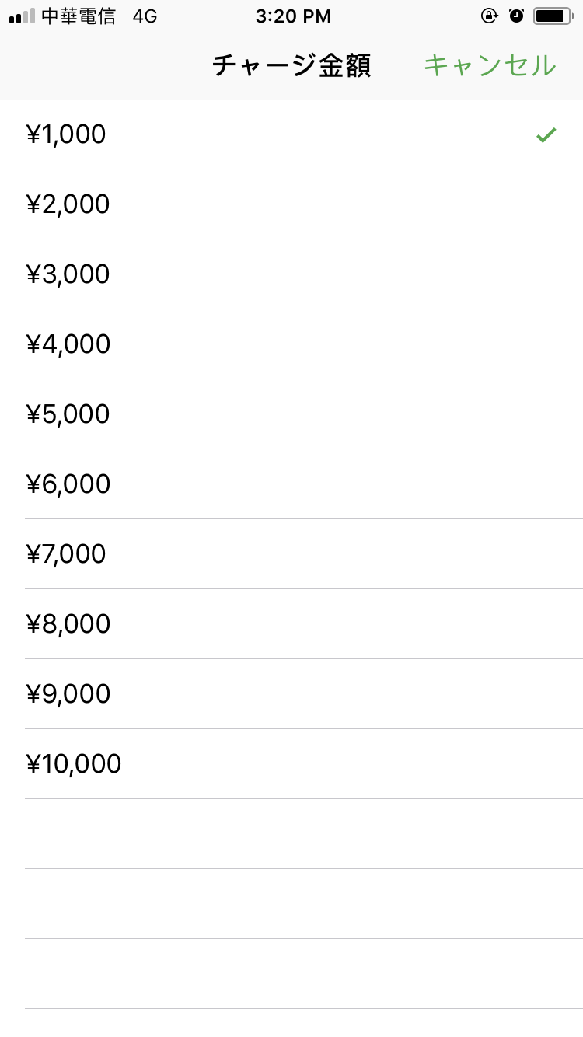Tap the 中華電信 carrier label
Viewport: 583px width, 1037px height.
point(78,16)
